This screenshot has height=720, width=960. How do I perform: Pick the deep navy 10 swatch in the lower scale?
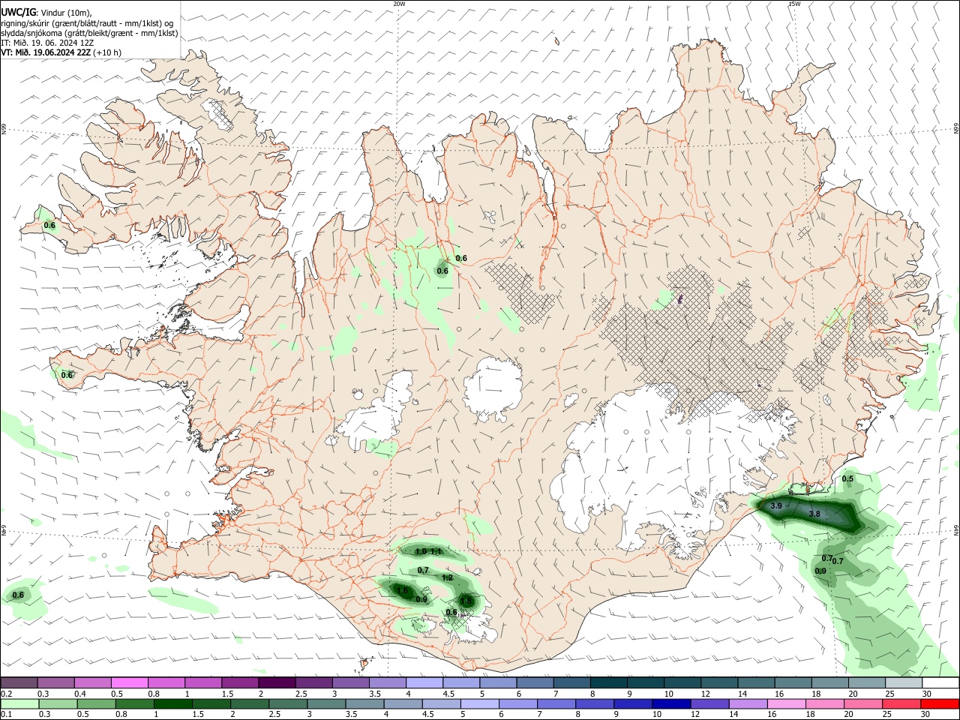coord(671,704)
